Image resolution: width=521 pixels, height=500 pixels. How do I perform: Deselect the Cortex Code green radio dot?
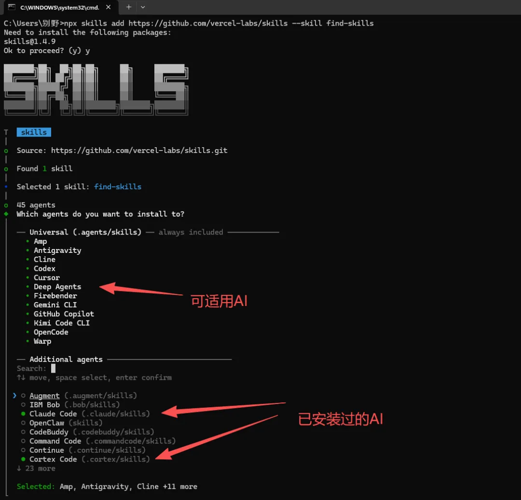(23, 459)
